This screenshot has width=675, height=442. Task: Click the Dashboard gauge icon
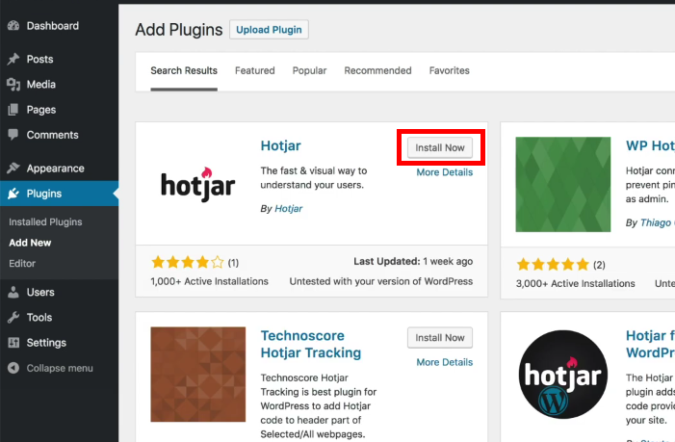pos(13,26)
